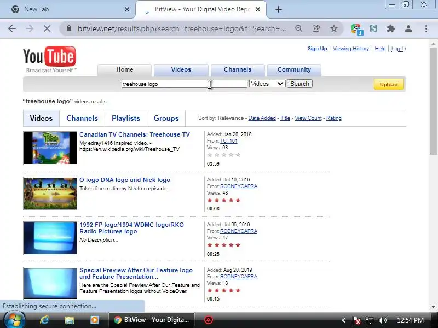Screen dimensions: 438x328
Task: Switch results to the Channels tab
Action: click(82, 118)
